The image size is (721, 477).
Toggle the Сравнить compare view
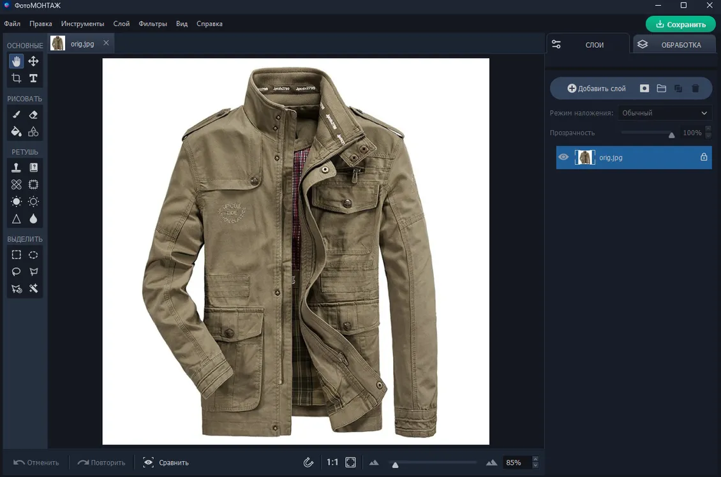(x=165, y=462)
